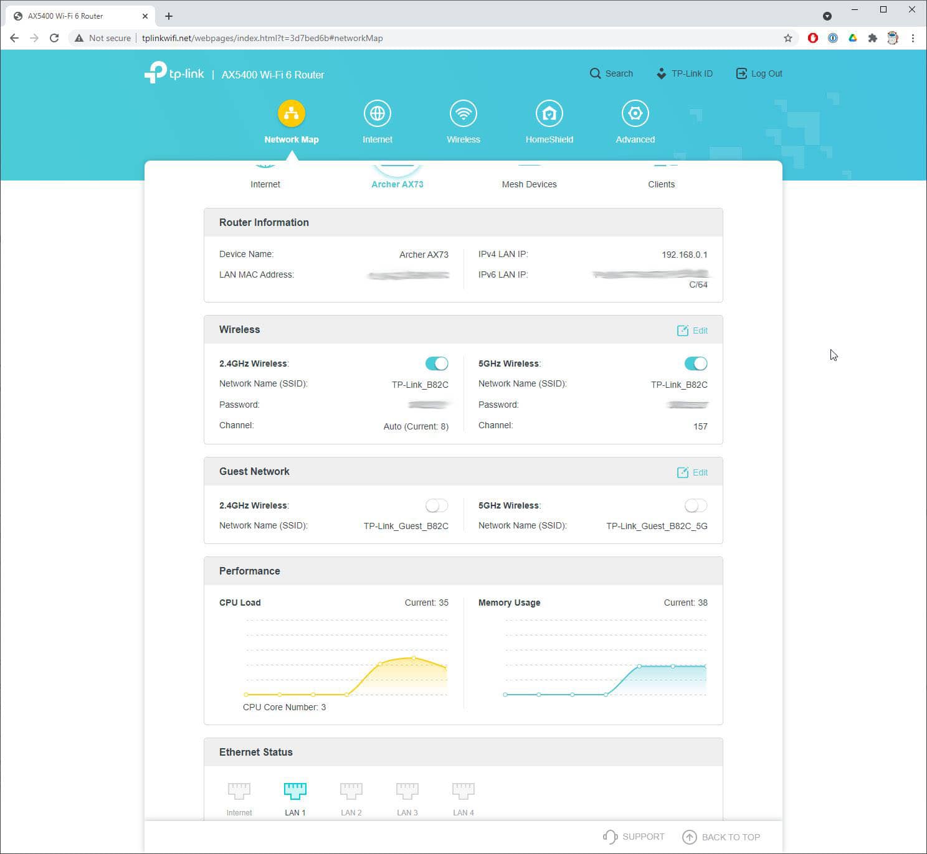Open the Network Map section icon
This screenshot has width=927, height=854.
[x=291, y=113]
